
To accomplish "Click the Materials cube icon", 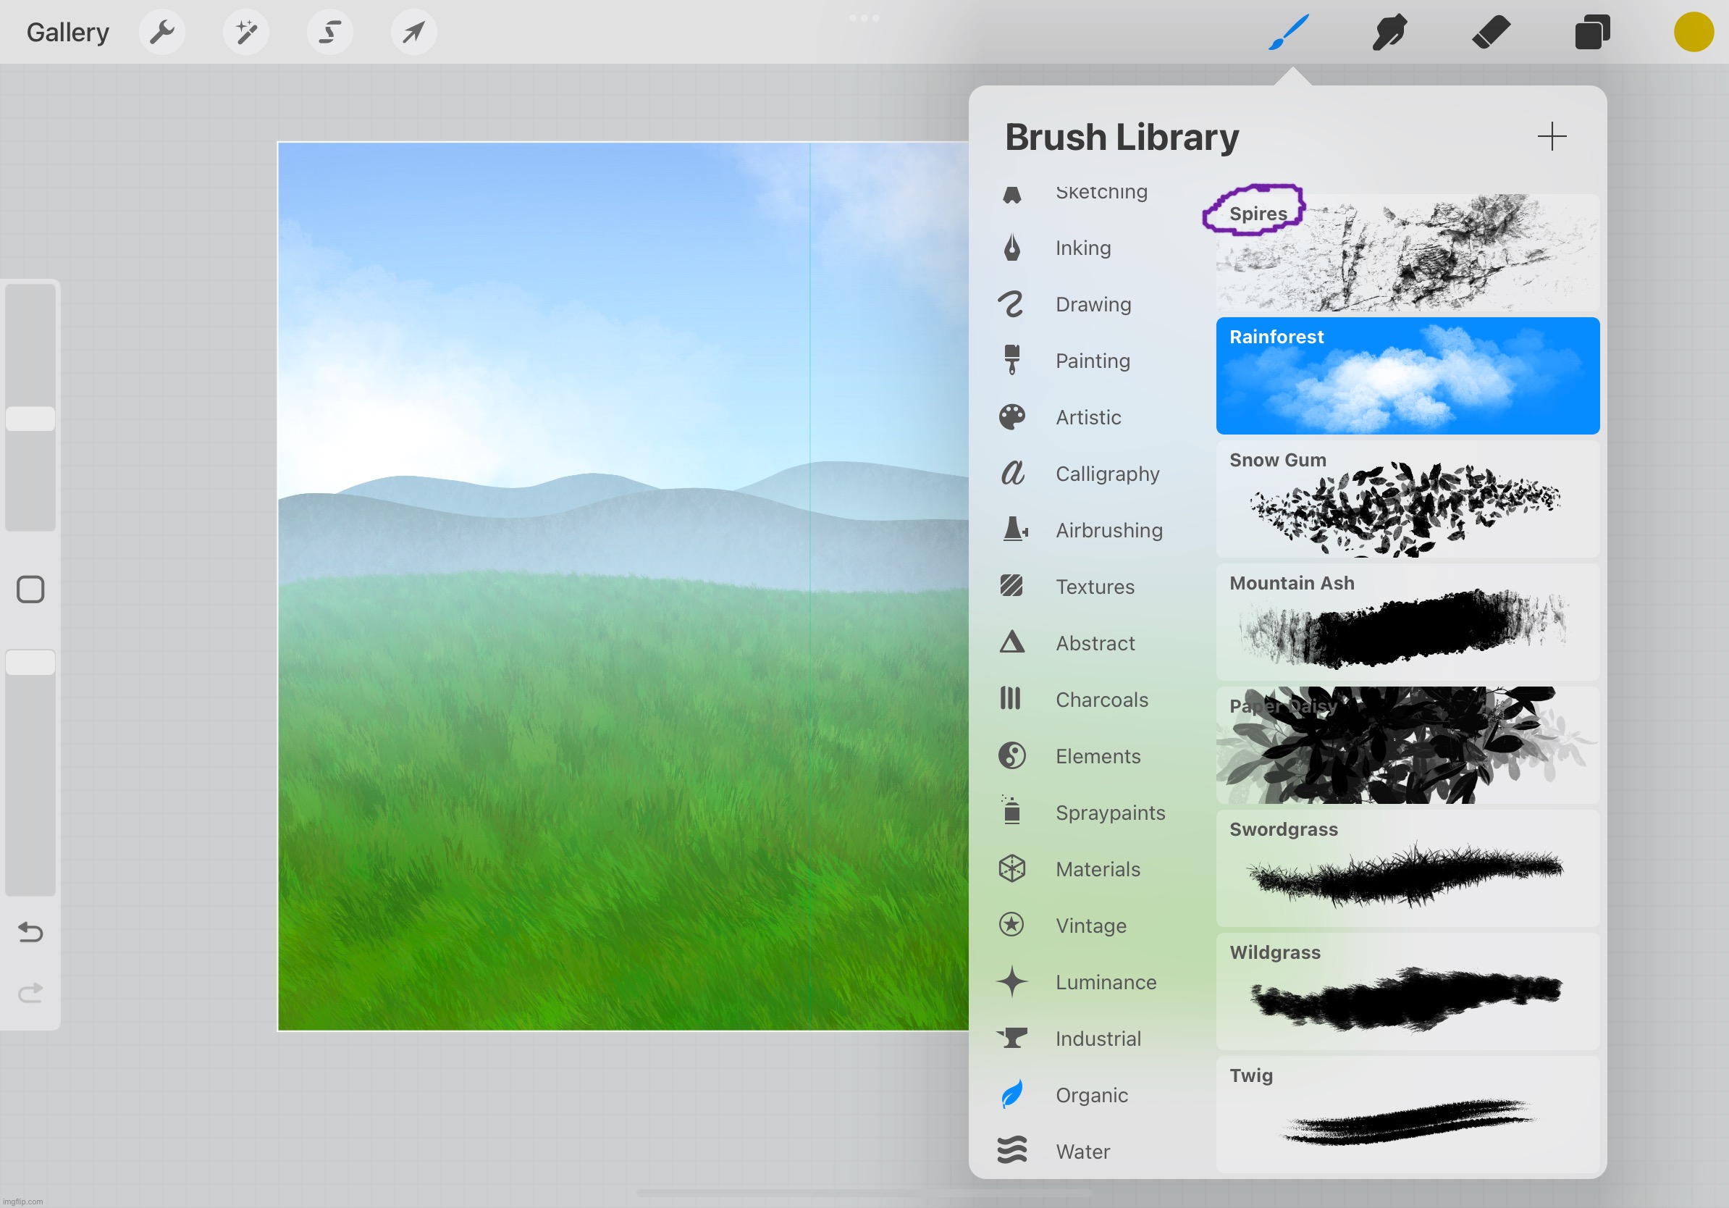I will coord(1012,868).
